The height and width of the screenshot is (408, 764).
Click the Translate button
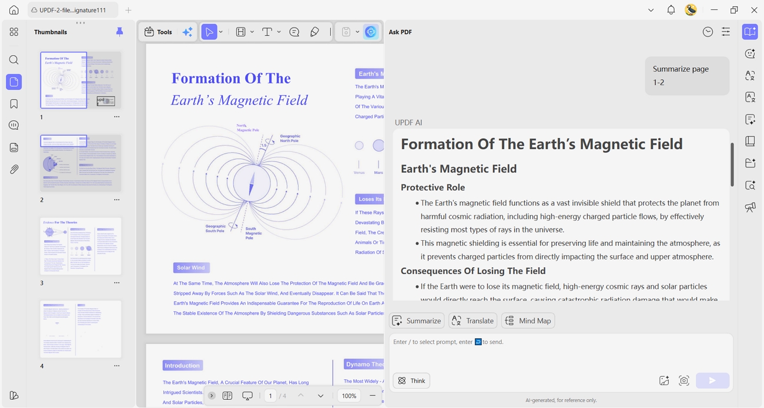[x=473, y=321]
